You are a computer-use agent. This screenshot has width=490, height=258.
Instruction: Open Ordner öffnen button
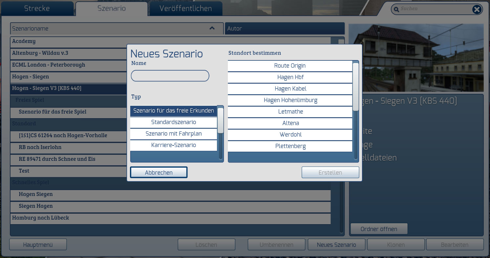click(379, 229)
